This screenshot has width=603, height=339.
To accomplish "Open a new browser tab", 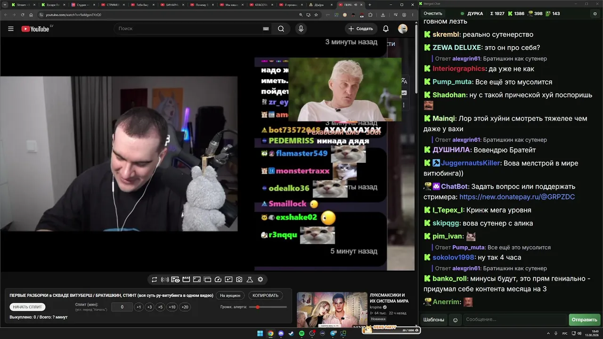I will pyautogui.click(x=370, y=5).
